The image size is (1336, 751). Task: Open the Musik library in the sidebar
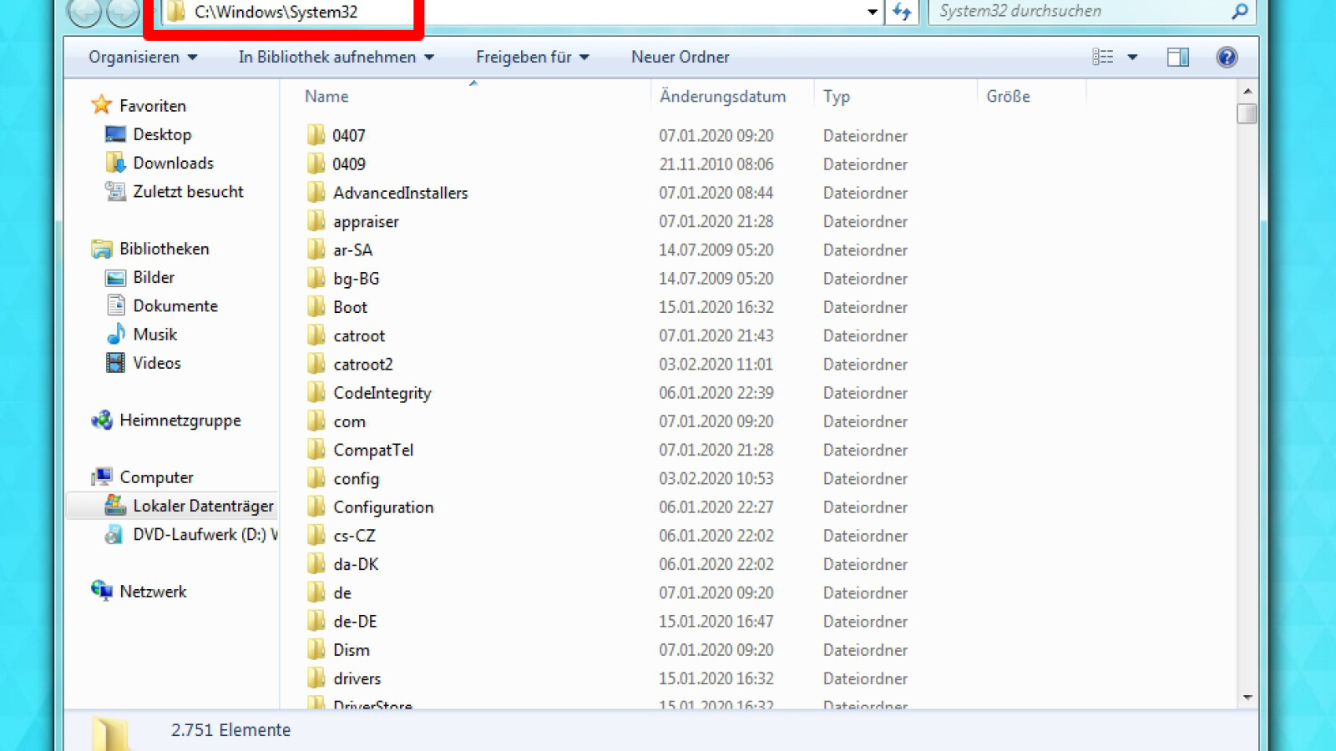pos(155,334)
